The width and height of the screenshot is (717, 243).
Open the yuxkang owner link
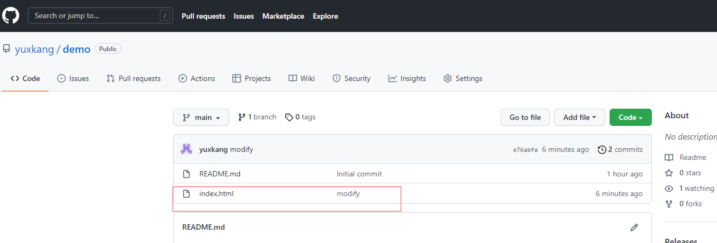34,49
